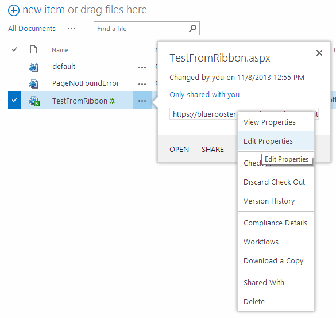Click the PageNotFoundError file icon
Viewport: 336px width, 318px height.
point(34,83)
